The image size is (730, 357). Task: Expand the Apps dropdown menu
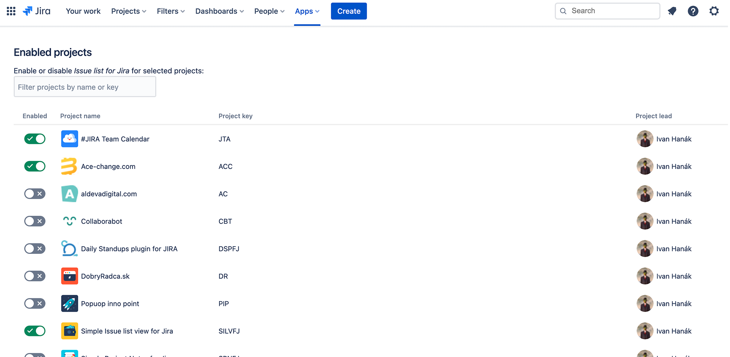click(307, 11)
